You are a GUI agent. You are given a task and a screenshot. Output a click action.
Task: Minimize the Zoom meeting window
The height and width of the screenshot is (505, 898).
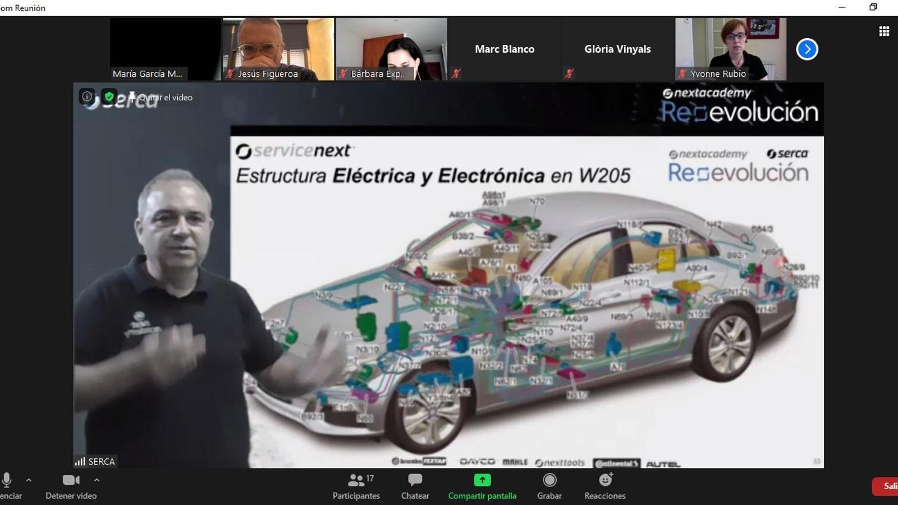842,7
